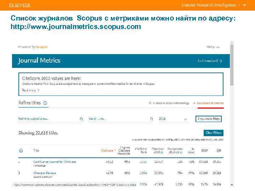Click the SNIP column header
Viewport: 255px width, 191px height.
tap(204, 151)
